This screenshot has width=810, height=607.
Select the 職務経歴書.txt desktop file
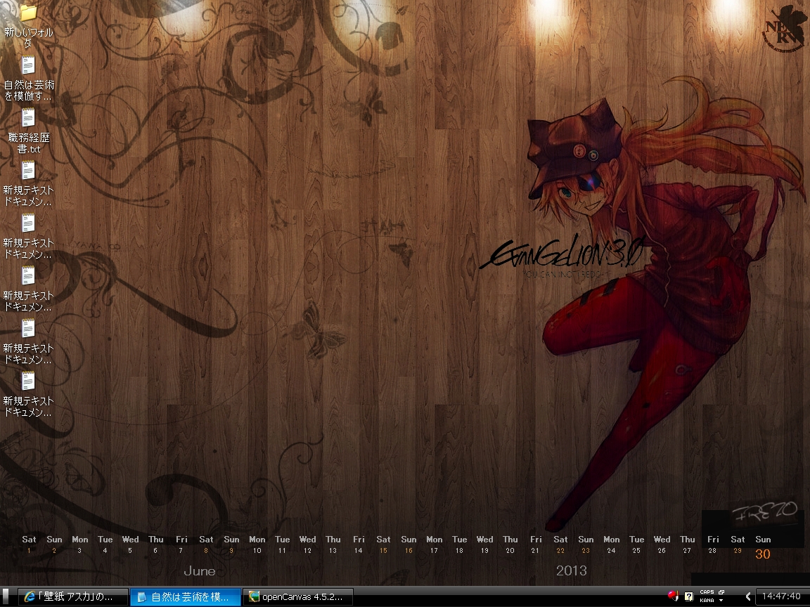pos(28,119)
